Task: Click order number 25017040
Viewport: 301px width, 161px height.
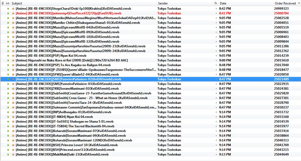Action: 281,65
